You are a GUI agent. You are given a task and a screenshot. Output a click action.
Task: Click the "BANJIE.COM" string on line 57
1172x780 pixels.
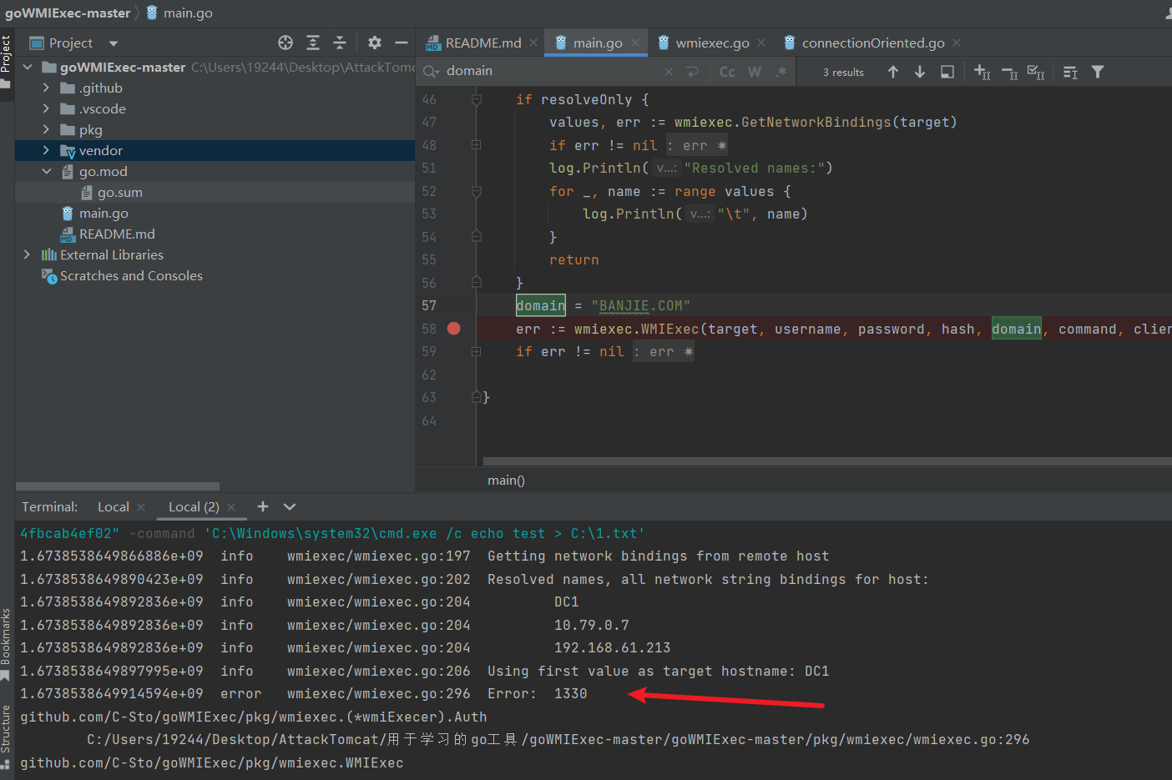[x=640, y=306]
